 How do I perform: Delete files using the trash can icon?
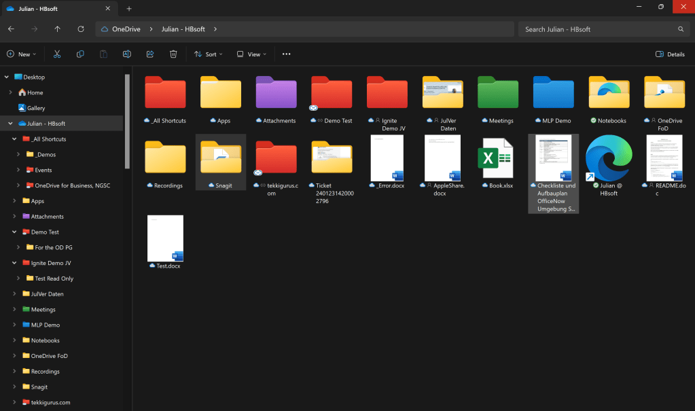pyautogui.click(x=173, y=54)
